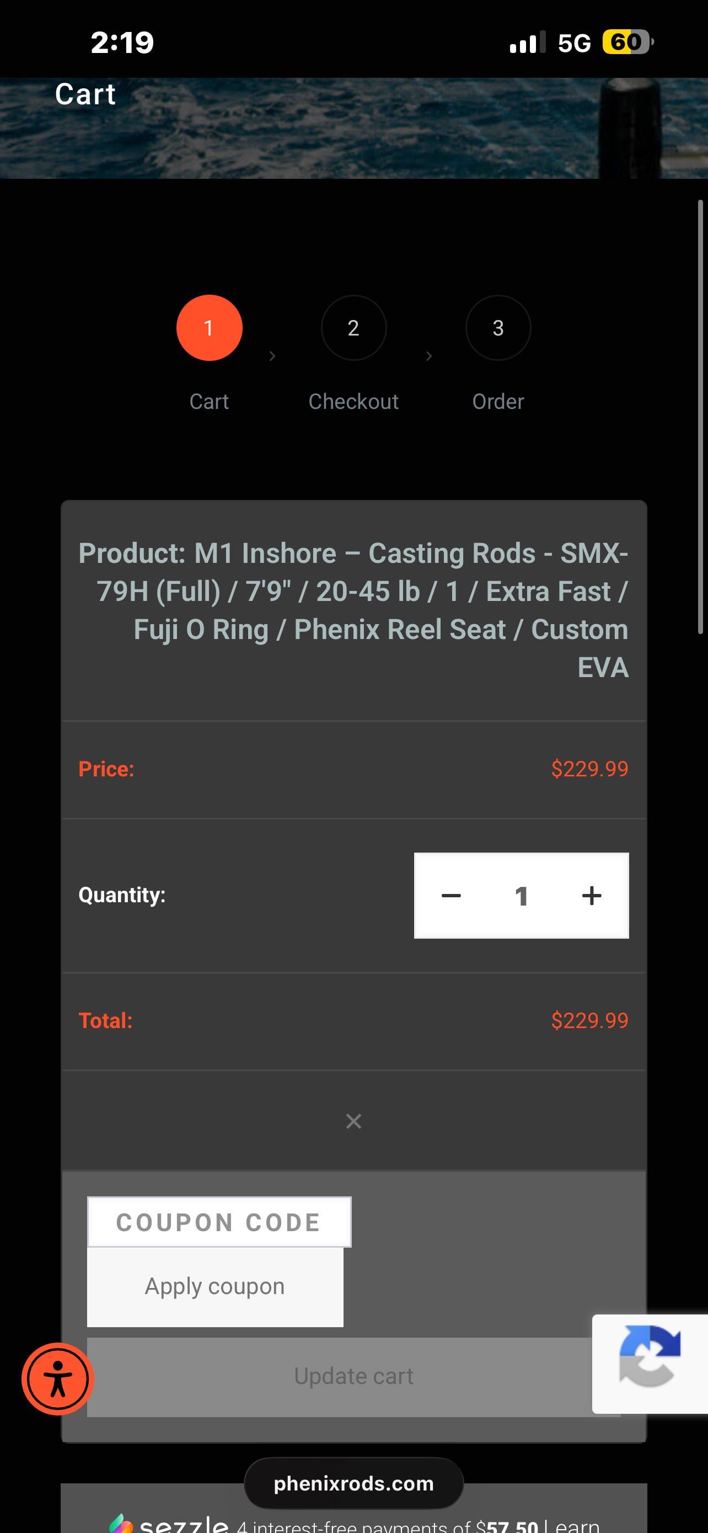The width and height of the screenshot is (708, 1533).
Task: Tap the arrow between Cart and Checkout
Action: pyautogui.click(x=272, y=356)
